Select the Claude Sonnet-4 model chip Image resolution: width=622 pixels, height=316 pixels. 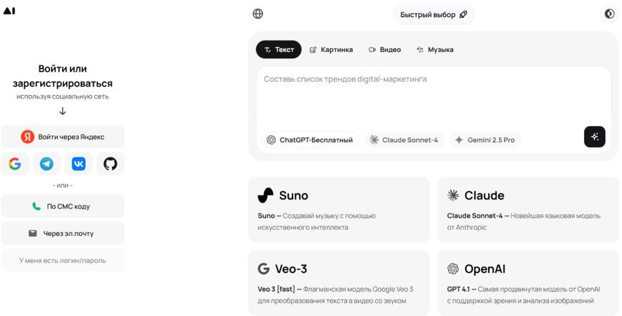coord(404,140)
